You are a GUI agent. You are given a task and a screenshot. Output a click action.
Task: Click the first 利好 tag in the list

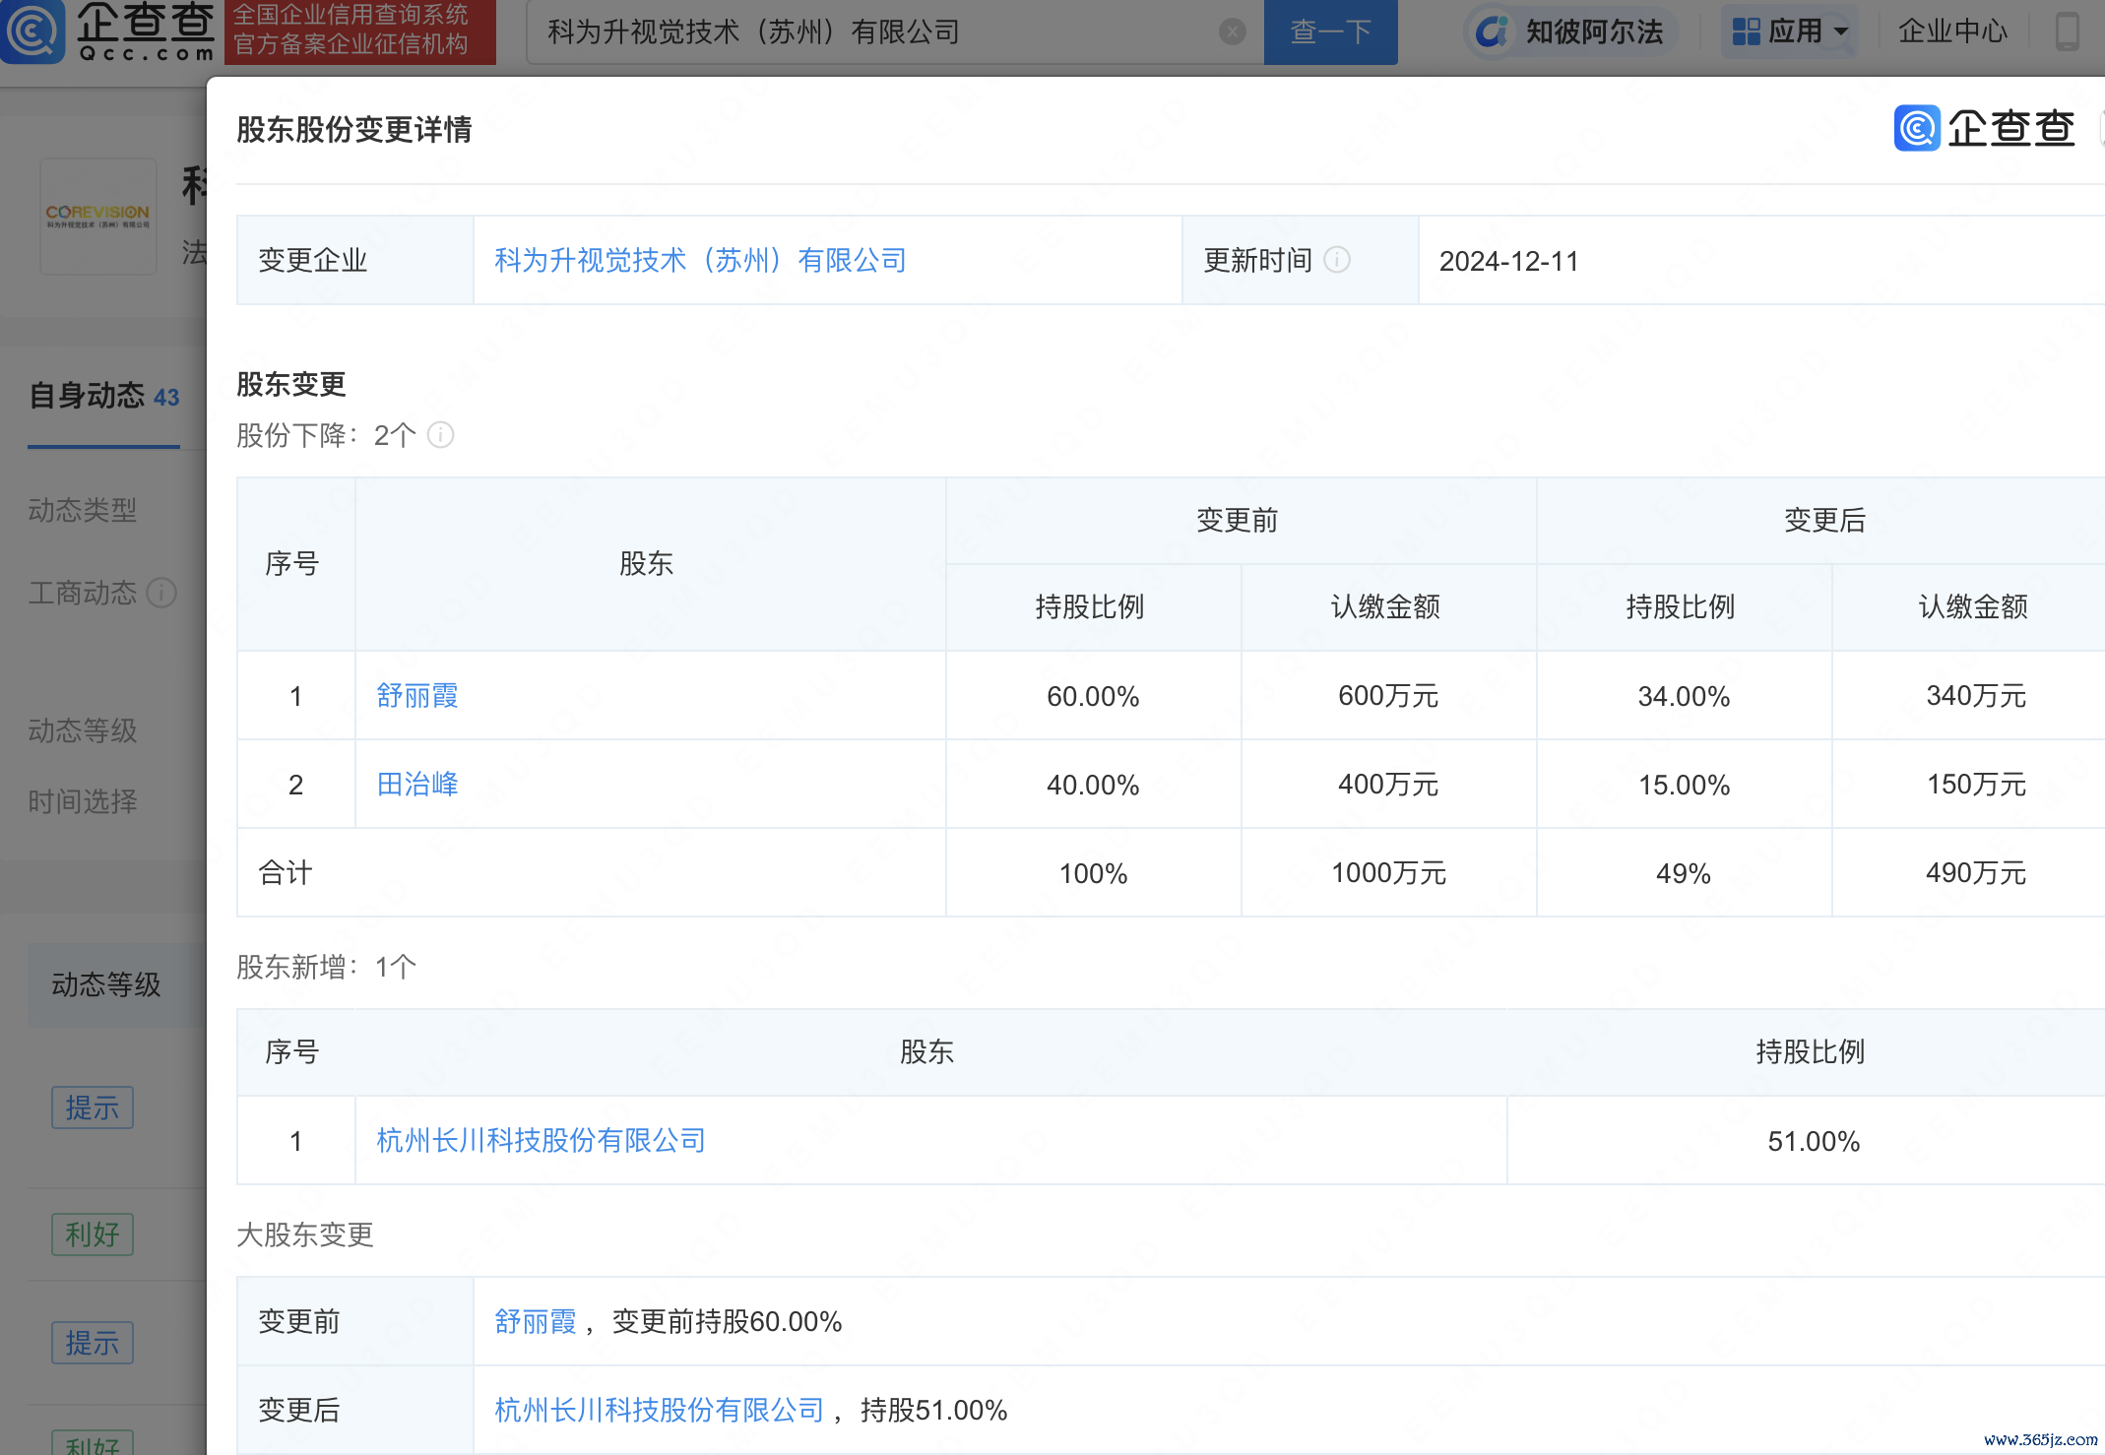point(93,1234)
